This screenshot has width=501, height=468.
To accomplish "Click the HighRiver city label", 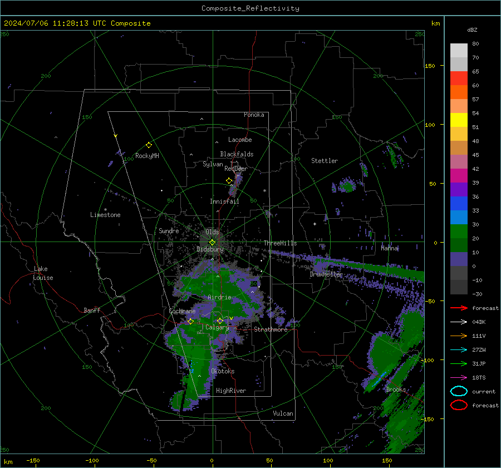I will click(231, 391).
